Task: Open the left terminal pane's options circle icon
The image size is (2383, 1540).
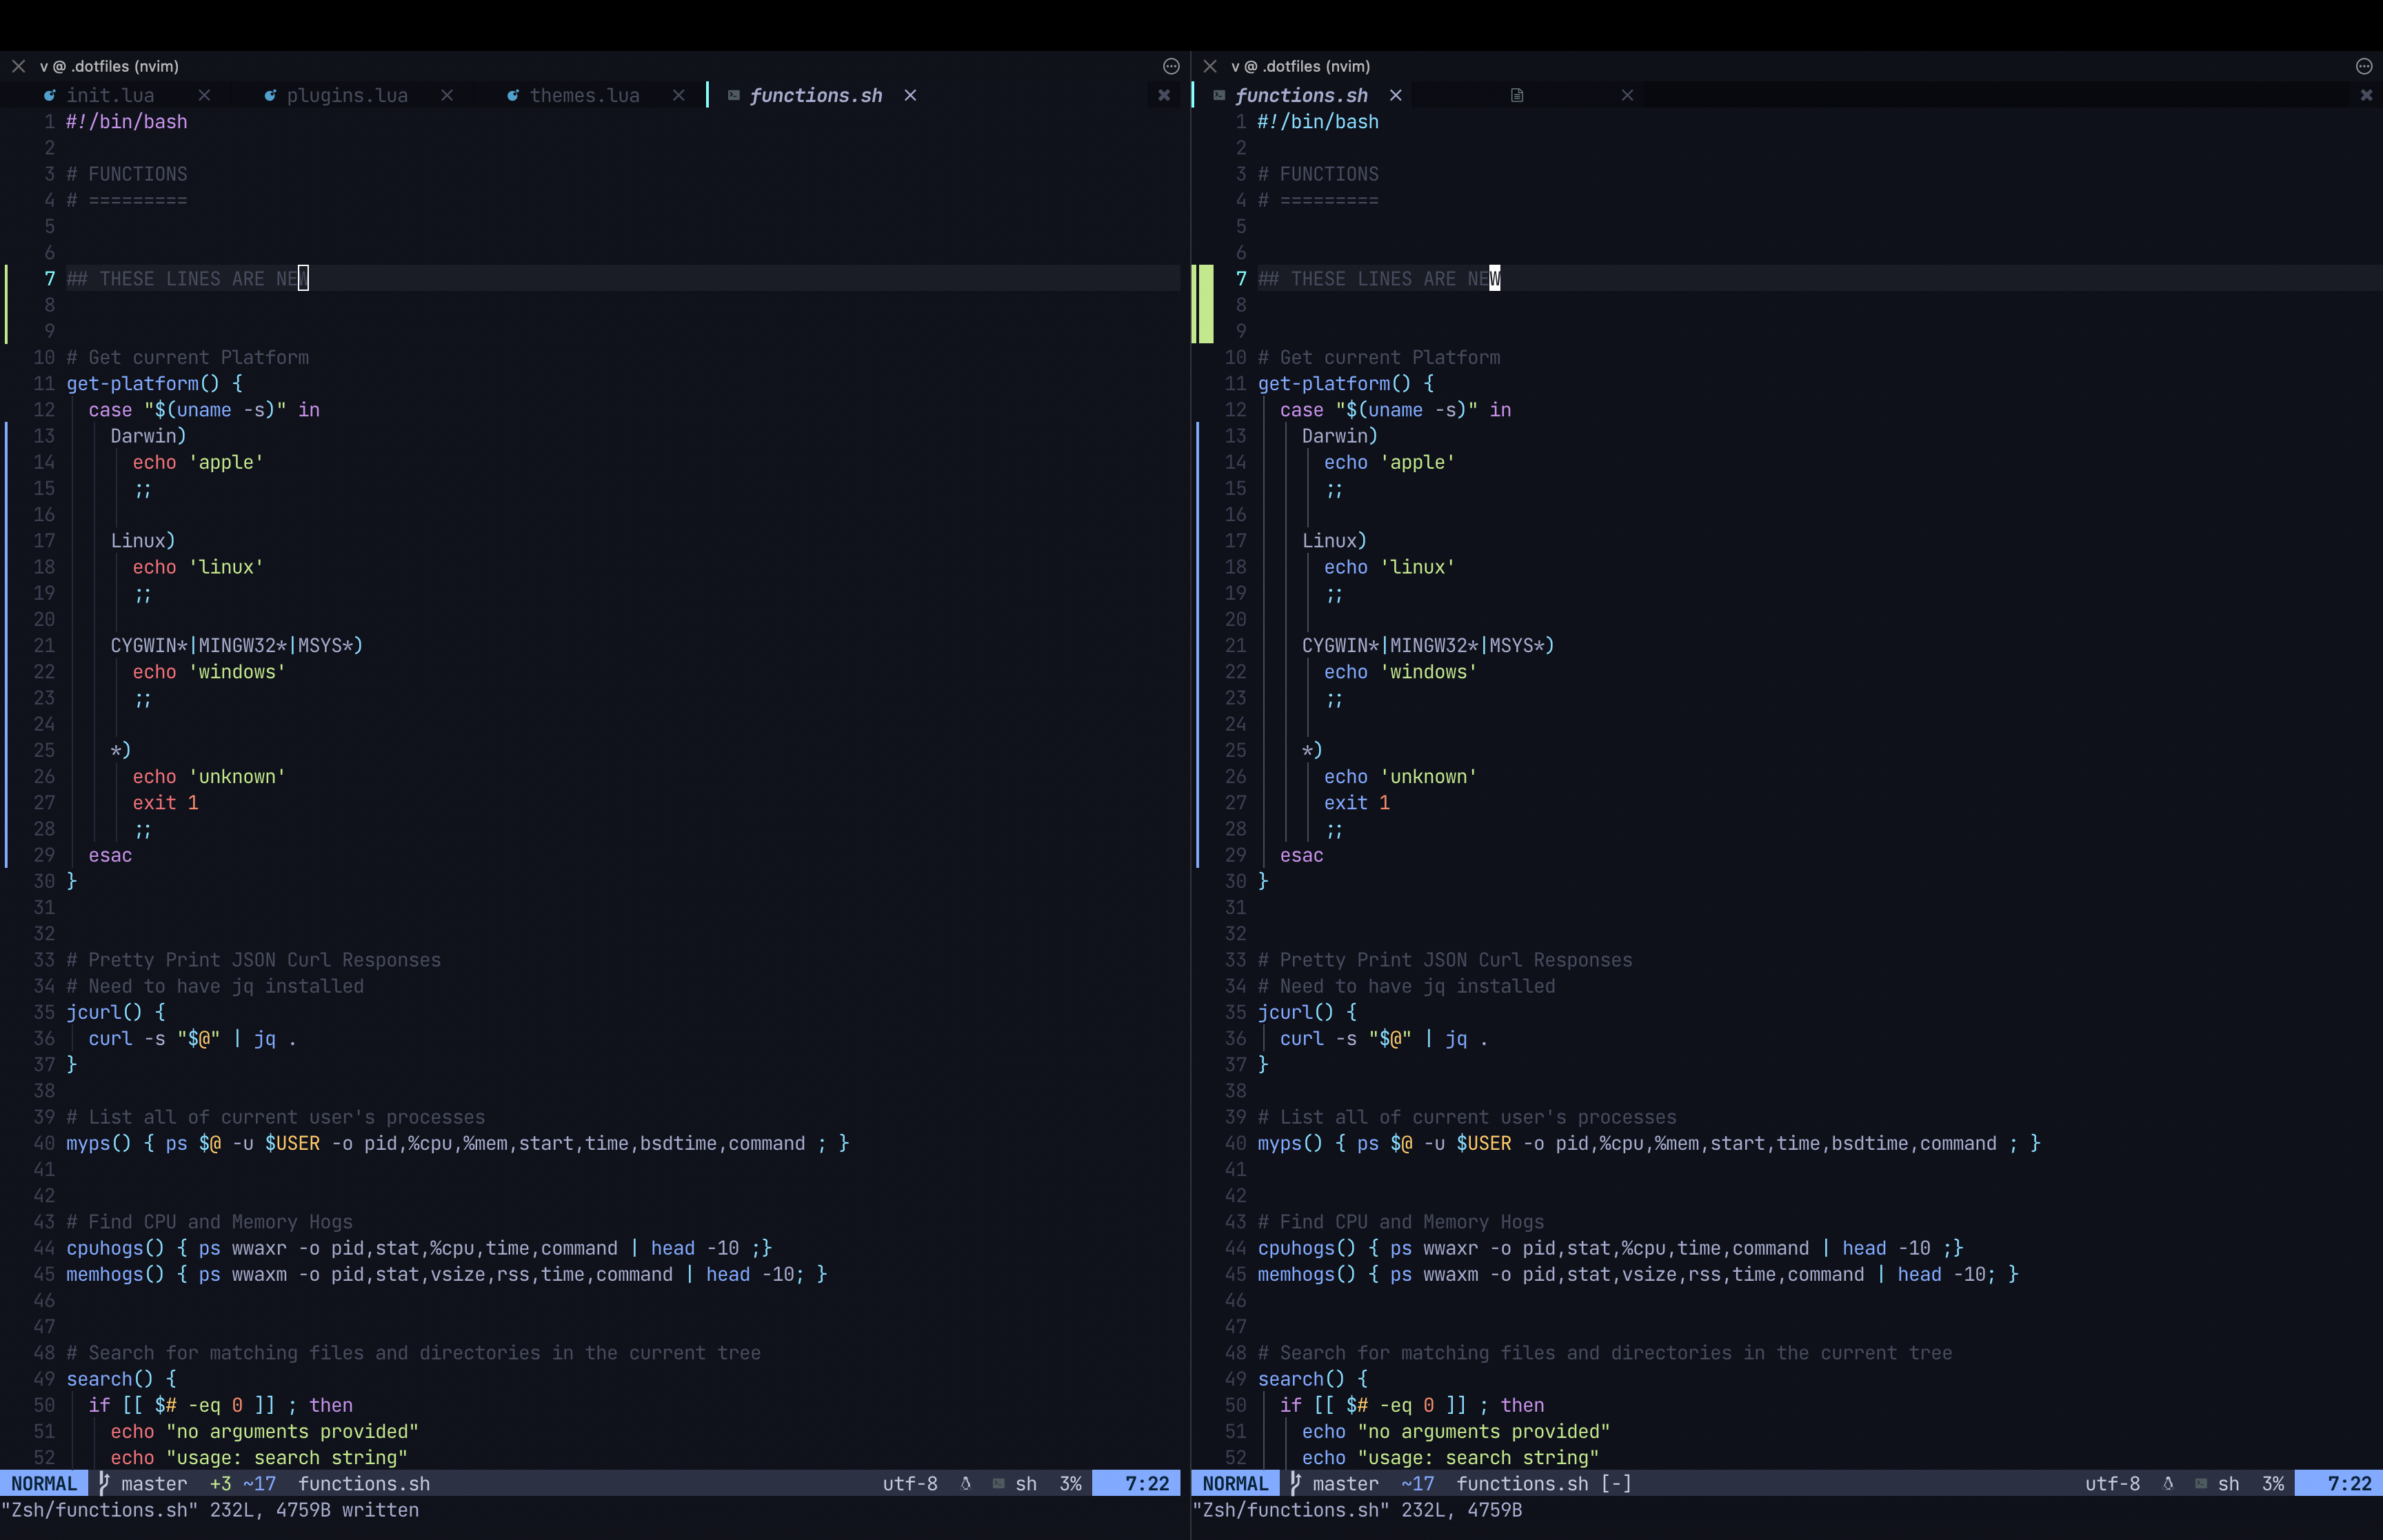Action: pos(1171,67)
